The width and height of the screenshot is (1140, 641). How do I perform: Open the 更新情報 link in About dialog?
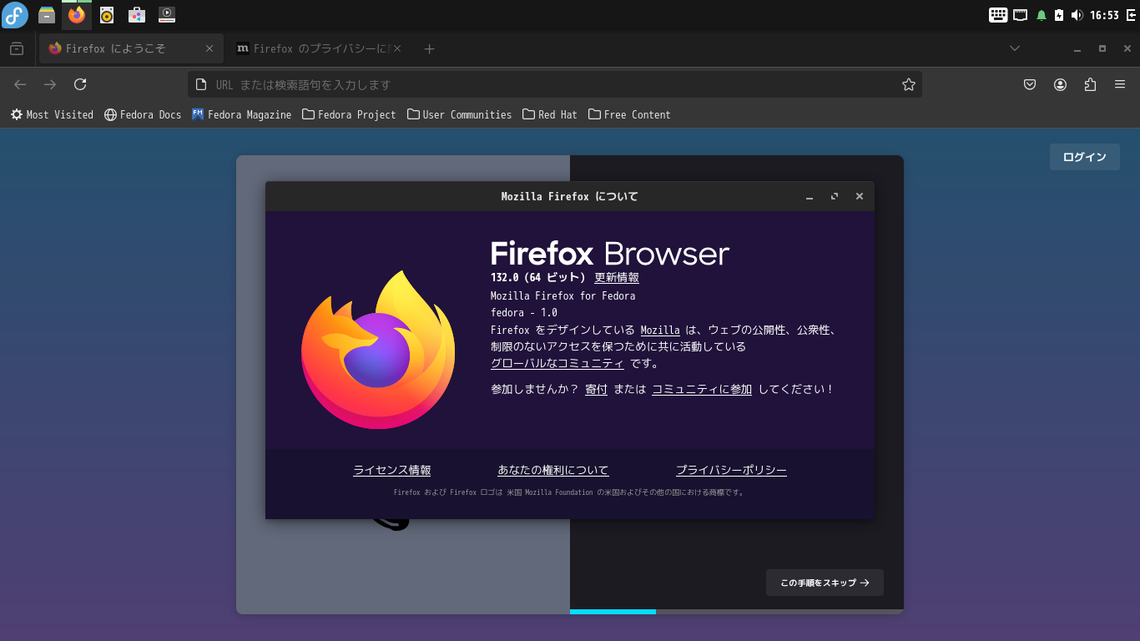[x=617, y=278]
